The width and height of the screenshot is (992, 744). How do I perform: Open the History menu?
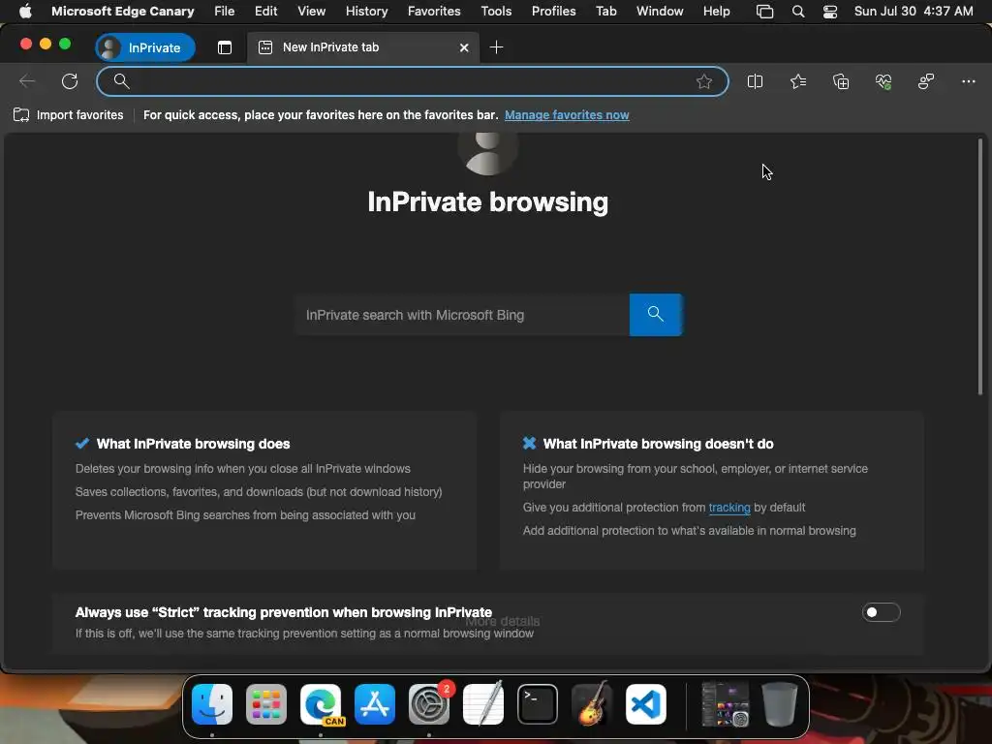tap(366, 12)
